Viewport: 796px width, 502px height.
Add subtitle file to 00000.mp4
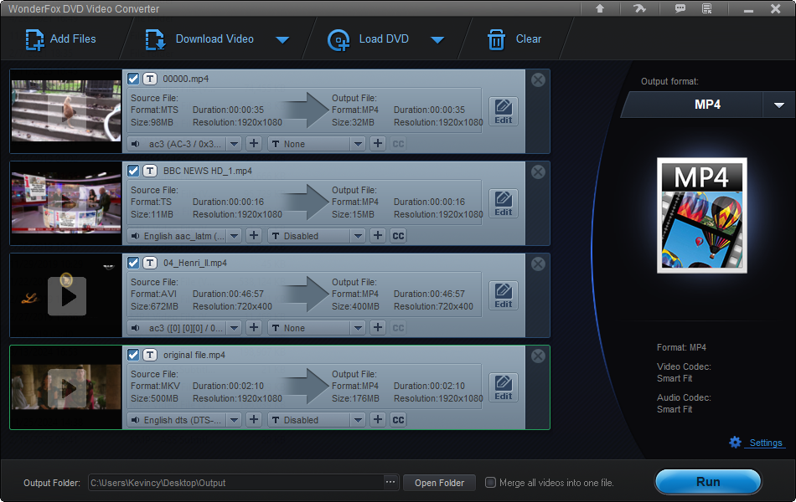point(378,144)
